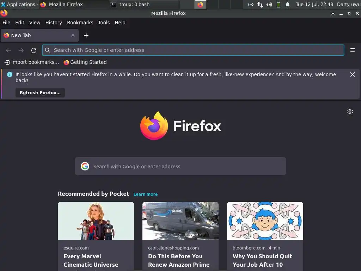Dismiss the refresh Firefox notification bar
Screen dimensions: 361x271
(x=352, y=74)
